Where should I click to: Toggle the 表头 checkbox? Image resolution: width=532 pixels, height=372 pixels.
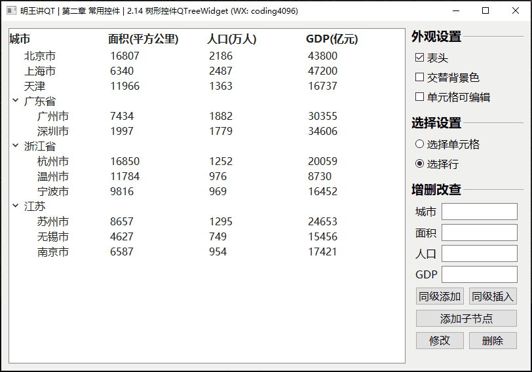click(420, 58)
